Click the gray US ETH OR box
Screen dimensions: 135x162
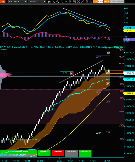point(71,154)
